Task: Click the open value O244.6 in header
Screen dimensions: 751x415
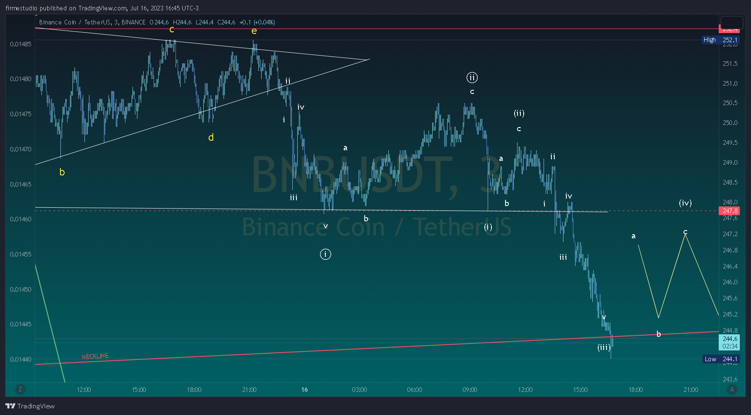Action: coord(159,22)
